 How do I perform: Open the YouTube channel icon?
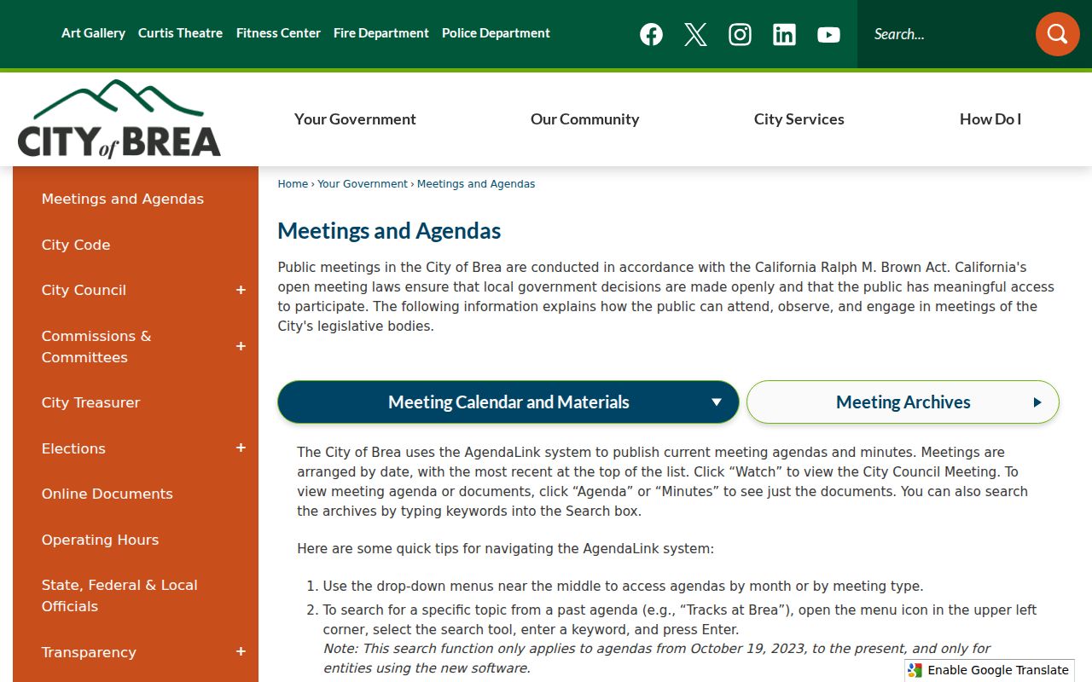pyautogui.click(x=828, y=34)
